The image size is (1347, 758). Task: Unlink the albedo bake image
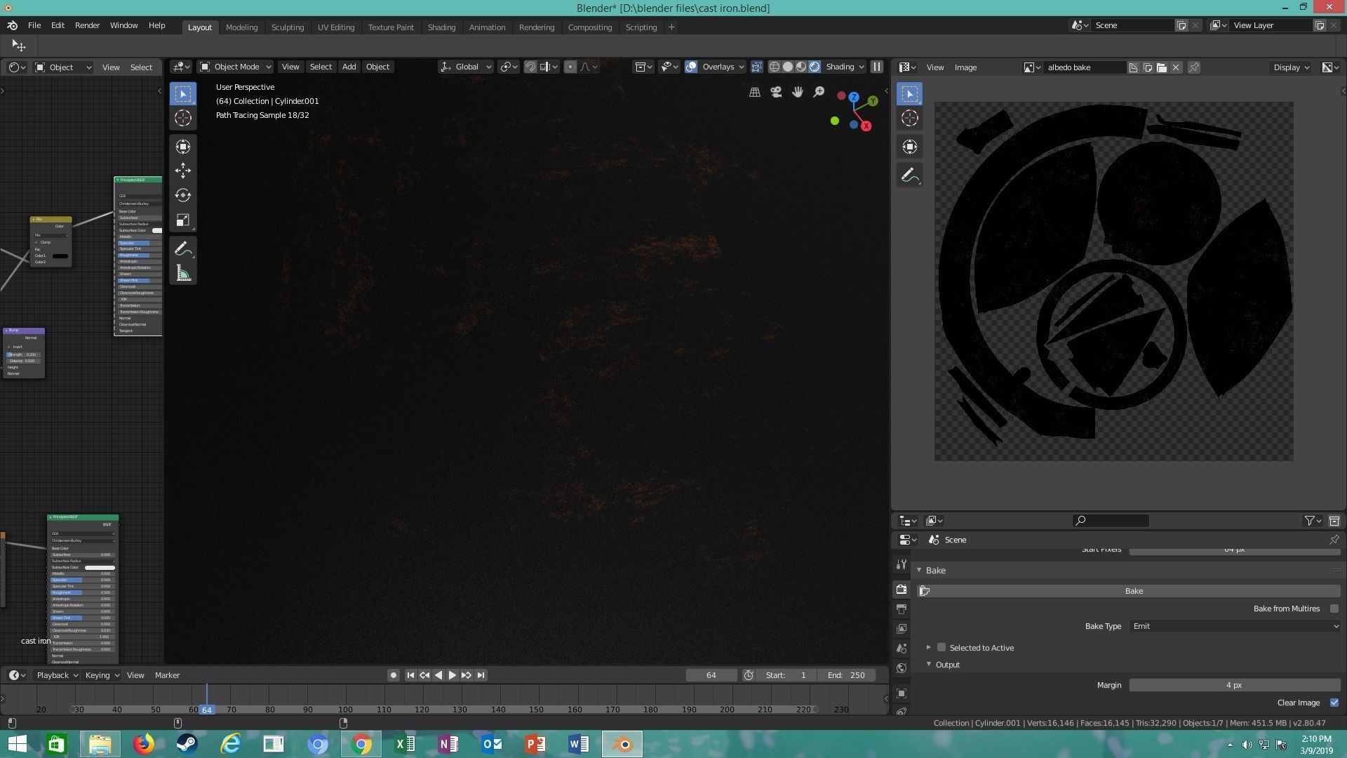1176,67
